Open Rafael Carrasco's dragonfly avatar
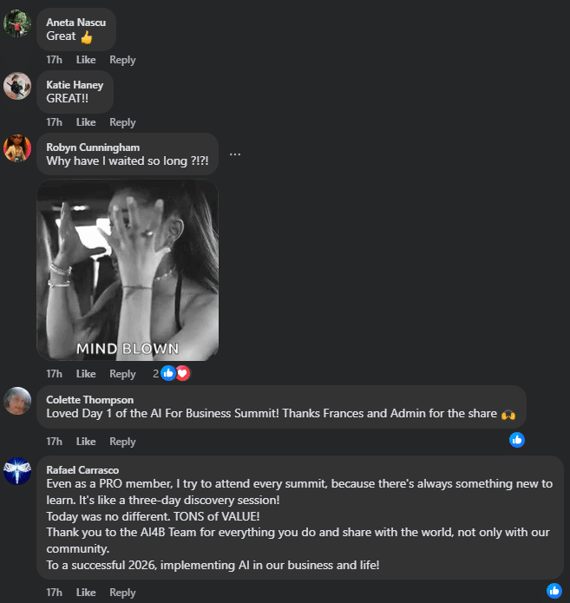Image resolution: width=570 pixels, height=603 pixels. [17, 471]
